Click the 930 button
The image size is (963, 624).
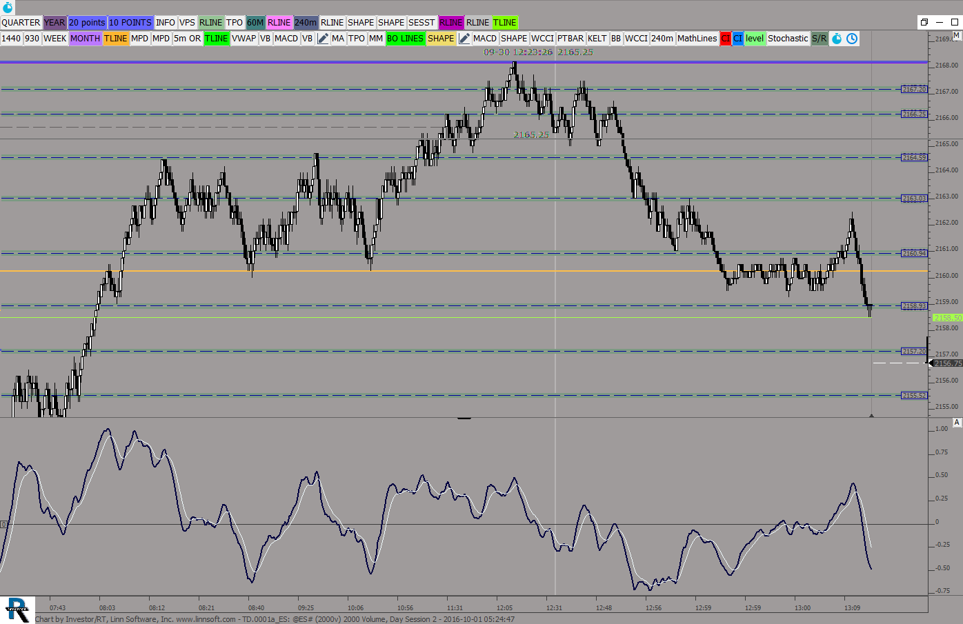click(x=32, y=39)
